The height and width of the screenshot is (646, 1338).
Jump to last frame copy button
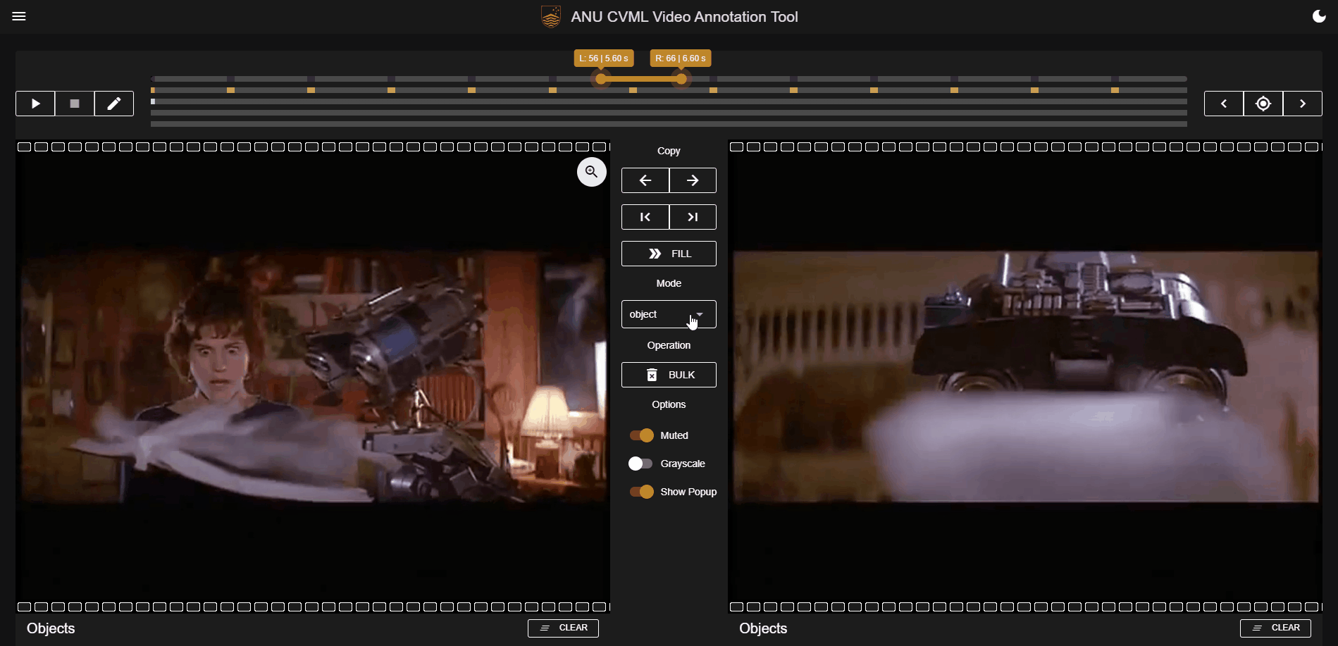point(693,217)
